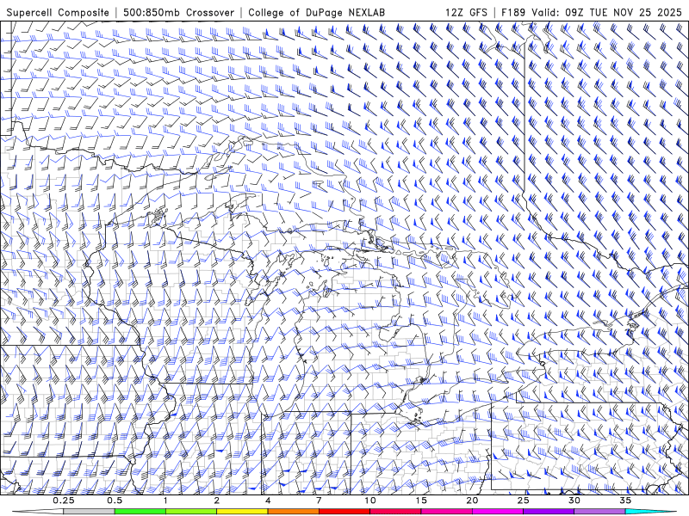Click the magenta segment between 20 and 25

[498, 512]
